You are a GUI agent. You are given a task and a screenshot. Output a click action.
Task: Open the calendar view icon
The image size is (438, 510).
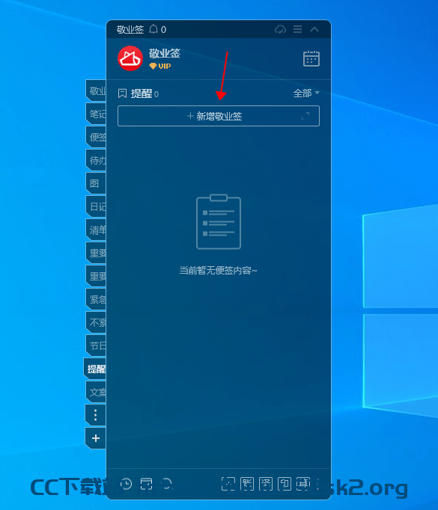coord(311,59)
